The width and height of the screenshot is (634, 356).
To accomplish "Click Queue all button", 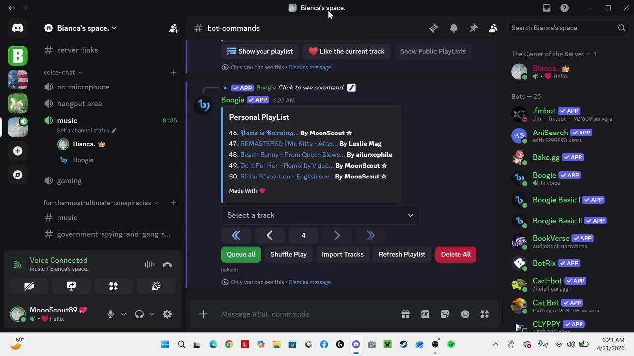I will tap(241, 254).
